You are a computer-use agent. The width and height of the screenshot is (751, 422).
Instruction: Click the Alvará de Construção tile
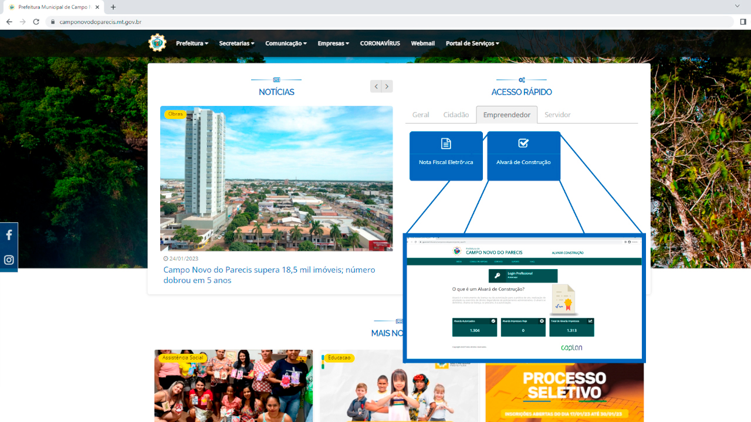[523, 155]
